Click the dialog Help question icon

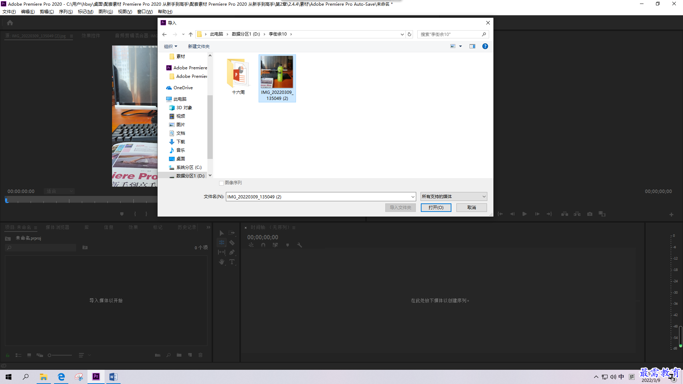tap(485, 46)
